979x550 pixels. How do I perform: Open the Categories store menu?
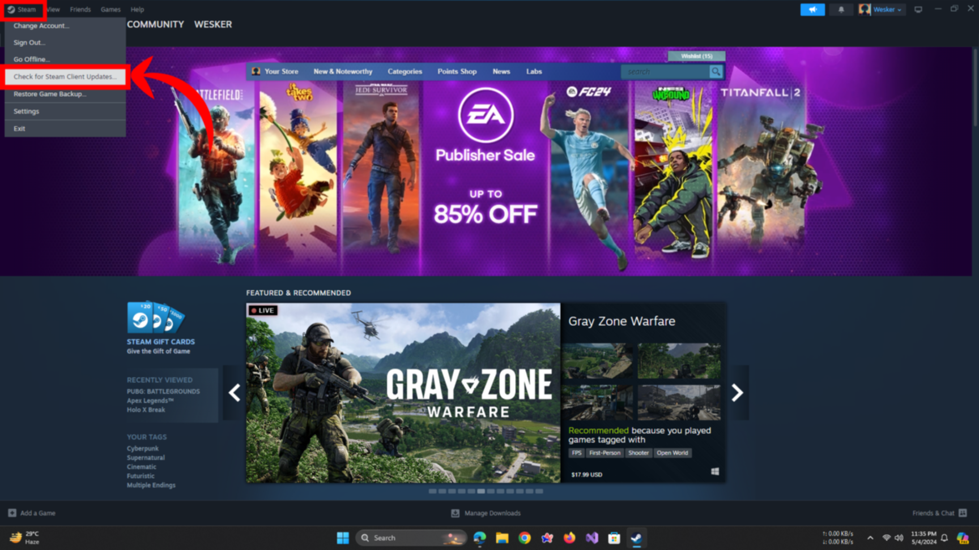[x=405, y=72]
